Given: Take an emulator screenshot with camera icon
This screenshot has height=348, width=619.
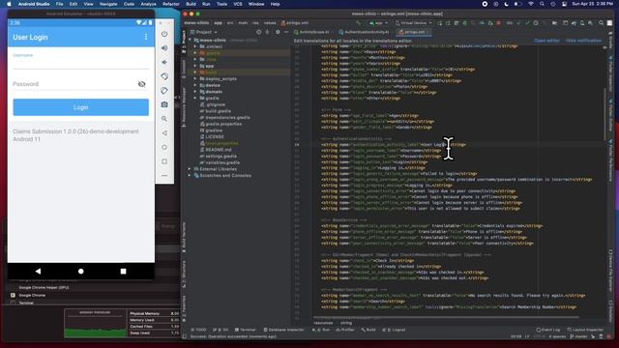Looking at the screenshot, I should click(164, 104).
